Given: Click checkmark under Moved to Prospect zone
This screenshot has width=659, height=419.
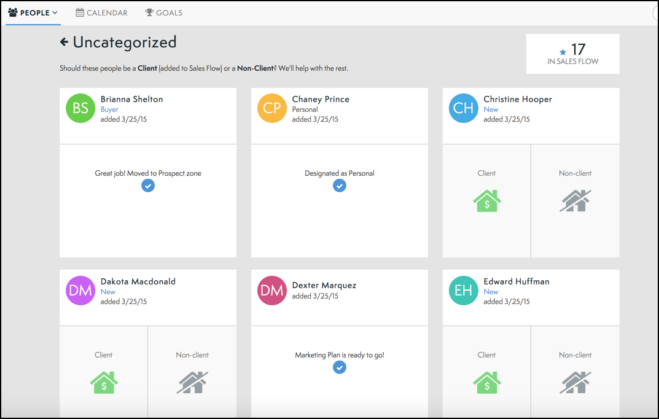Looking at the screenshot, I should point(148,186).
